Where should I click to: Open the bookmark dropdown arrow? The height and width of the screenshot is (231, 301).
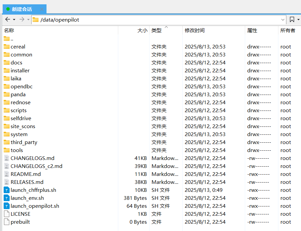coord(298,20)
